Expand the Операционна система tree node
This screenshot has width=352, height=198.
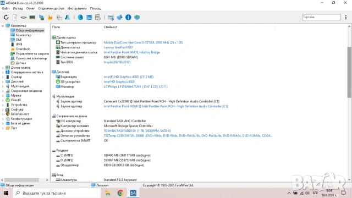click(3, 72)
